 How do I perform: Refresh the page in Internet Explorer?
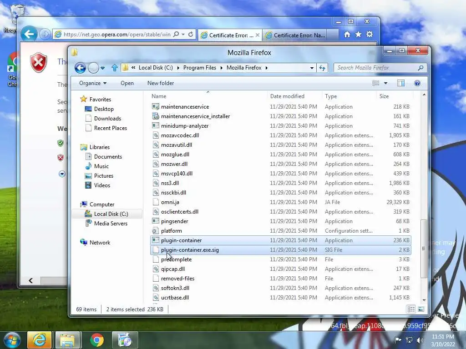click(x=191, y=34)
